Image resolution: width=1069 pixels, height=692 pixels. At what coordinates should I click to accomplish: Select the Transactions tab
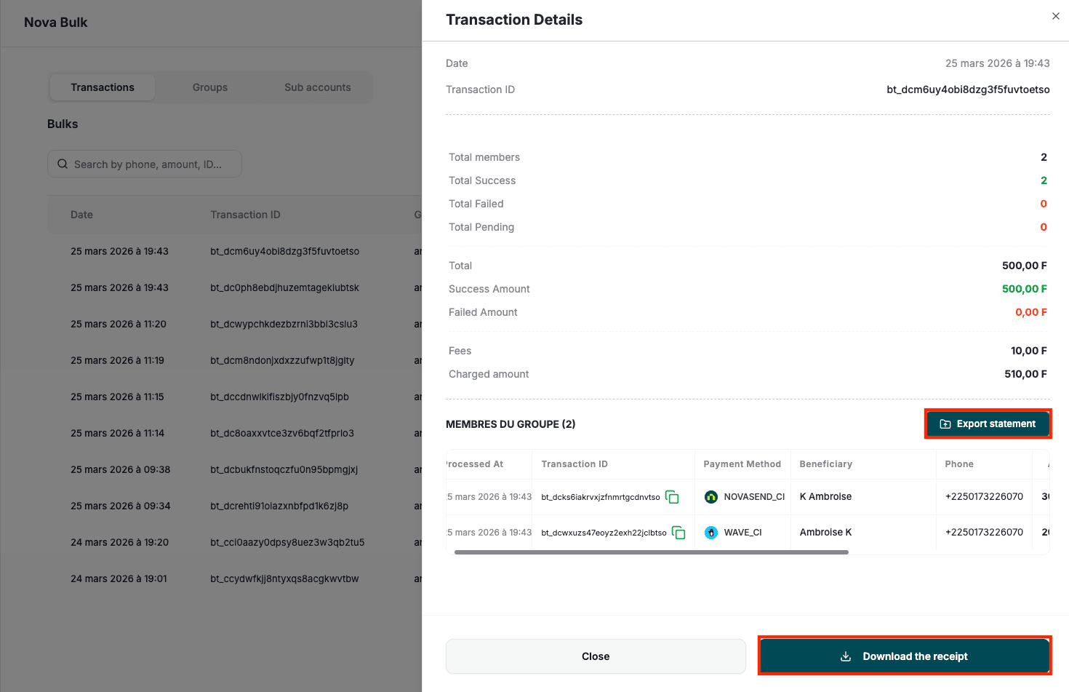pos(102,87)
